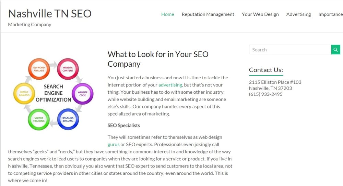The image size is (343, 186).
Task: Click the green search magnifier button
Action: [336, 50]
